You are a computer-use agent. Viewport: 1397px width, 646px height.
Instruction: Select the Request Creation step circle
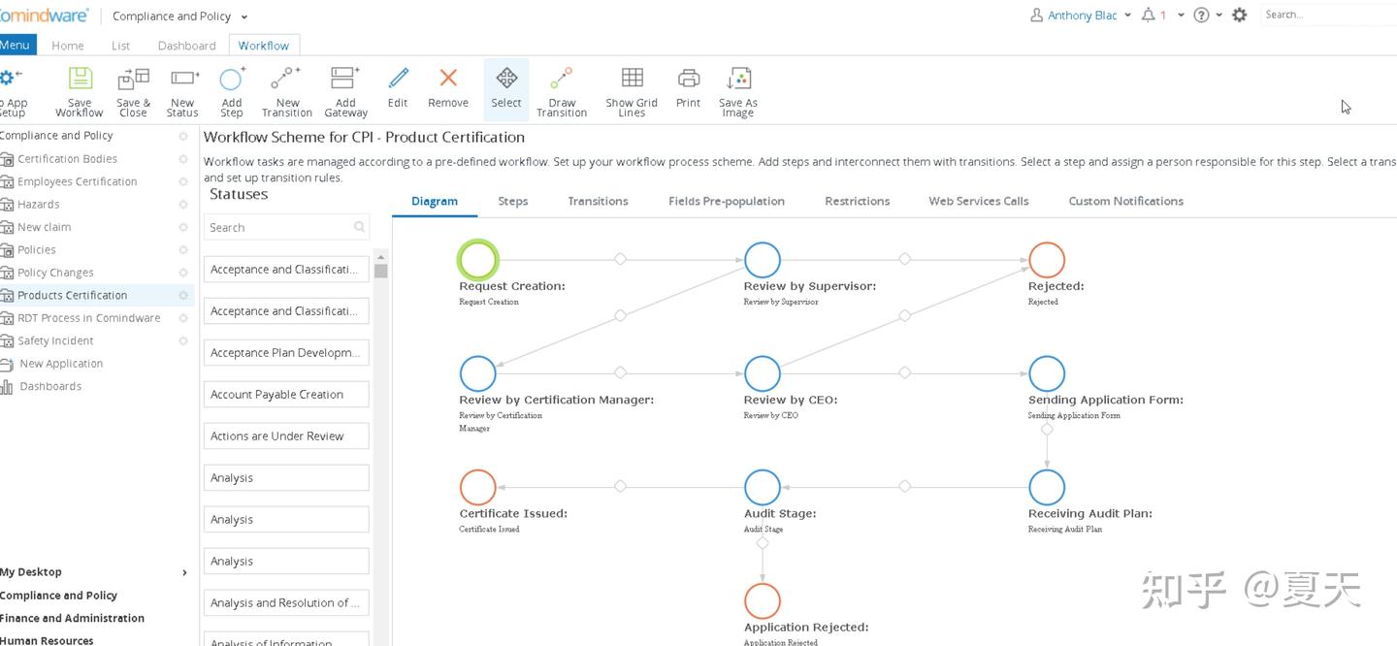click(x=477, y=260)
